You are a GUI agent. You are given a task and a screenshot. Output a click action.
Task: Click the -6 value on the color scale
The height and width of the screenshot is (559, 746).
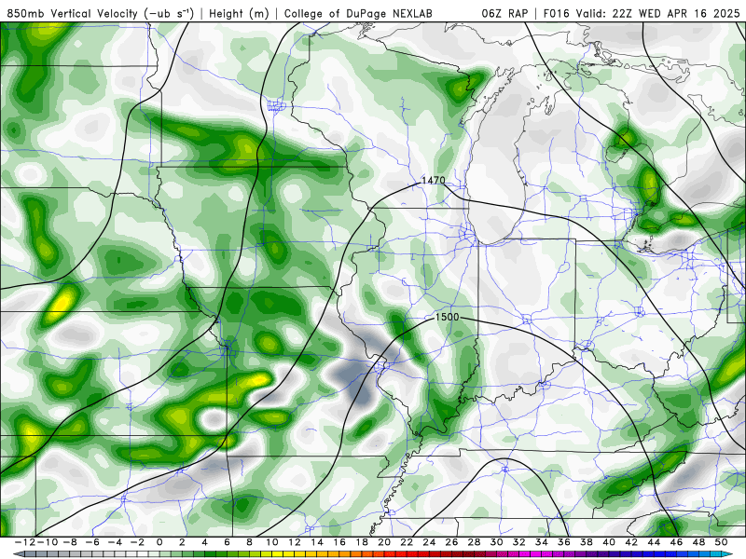coord(92,542)
